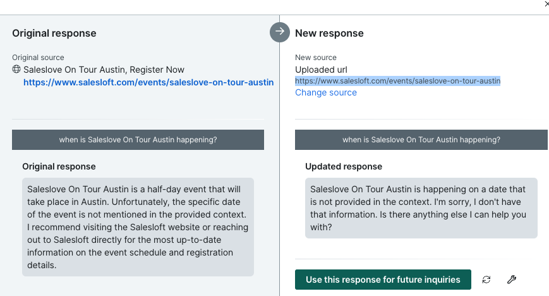Click the Original source label

[38, 58]
